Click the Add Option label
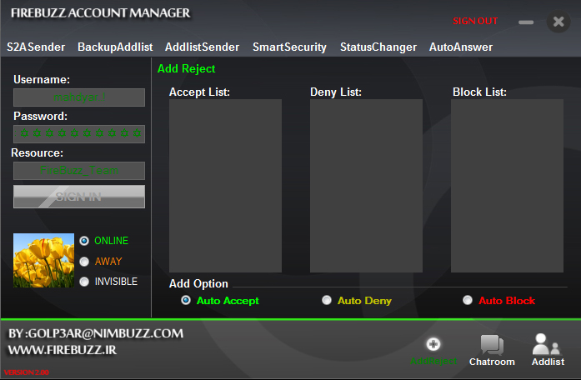This screenshot has height=380, width=581. tap(198, 283)
